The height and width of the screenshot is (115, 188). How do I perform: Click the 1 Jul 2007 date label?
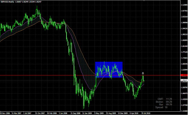[27, 113]
